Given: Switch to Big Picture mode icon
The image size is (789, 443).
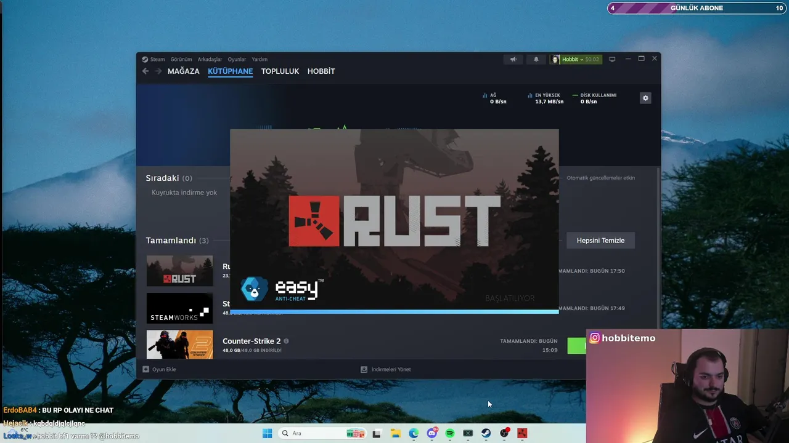Looking at the screenshot, I should (612, 60).
